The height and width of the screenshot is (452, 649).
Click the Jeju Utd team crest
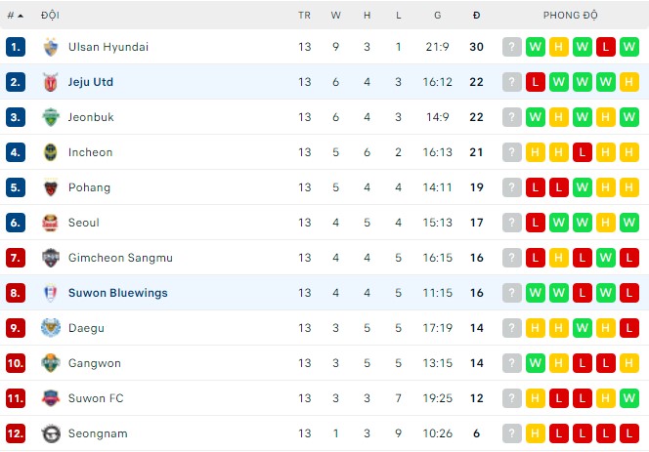point(52,82)
